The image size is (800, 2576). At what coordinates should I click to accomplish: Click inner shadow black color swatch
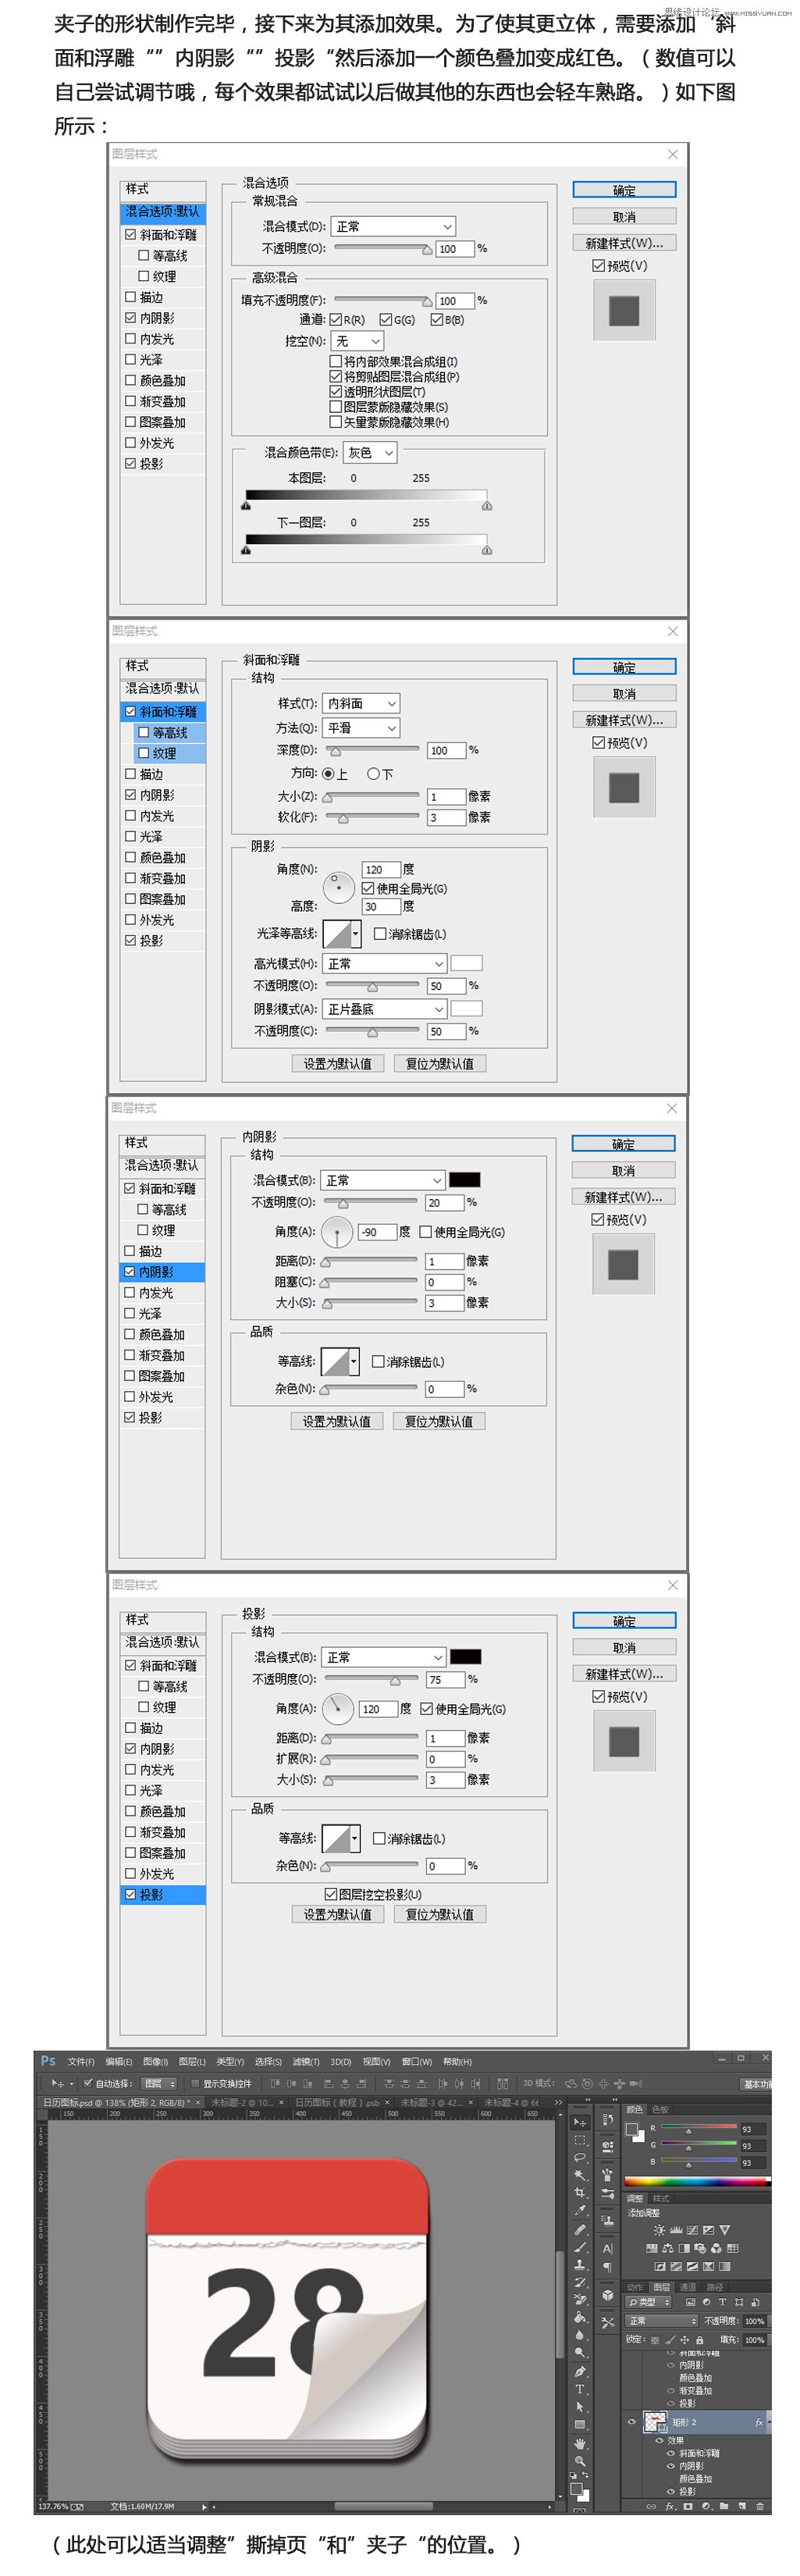(464, 1180)
